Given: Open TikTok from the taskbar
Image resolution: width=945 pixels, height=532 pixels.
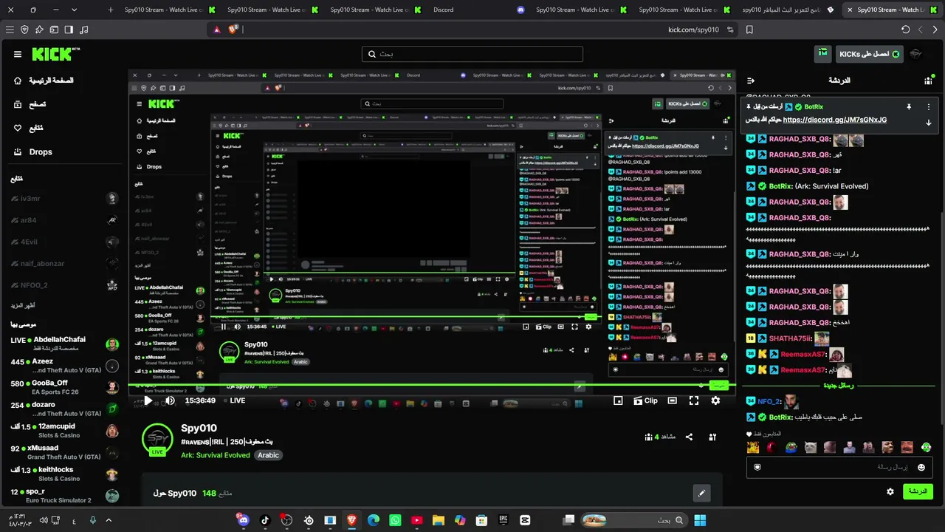Looking at the screenshot, I should (265, 520).
